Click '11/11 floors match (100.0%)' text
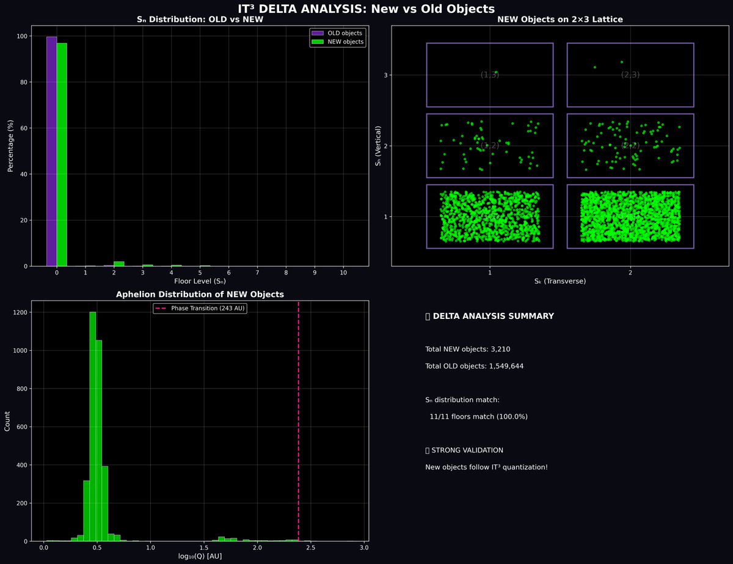The width and height of the screenshot is (733, 564). pyautogui.click(x=479, y=417)
